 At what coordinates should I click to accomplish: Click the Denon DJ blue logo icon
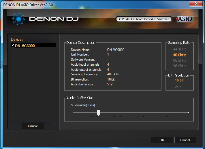[x=19, y=19]
